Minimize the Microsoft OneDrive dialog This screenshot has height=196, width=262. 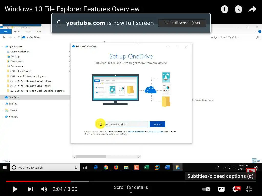pos(168,46)
